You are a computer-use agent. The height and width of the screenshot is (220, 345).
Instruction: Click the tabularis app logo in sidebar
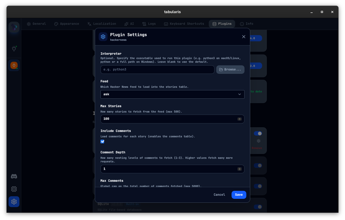[x=14, y=27]
